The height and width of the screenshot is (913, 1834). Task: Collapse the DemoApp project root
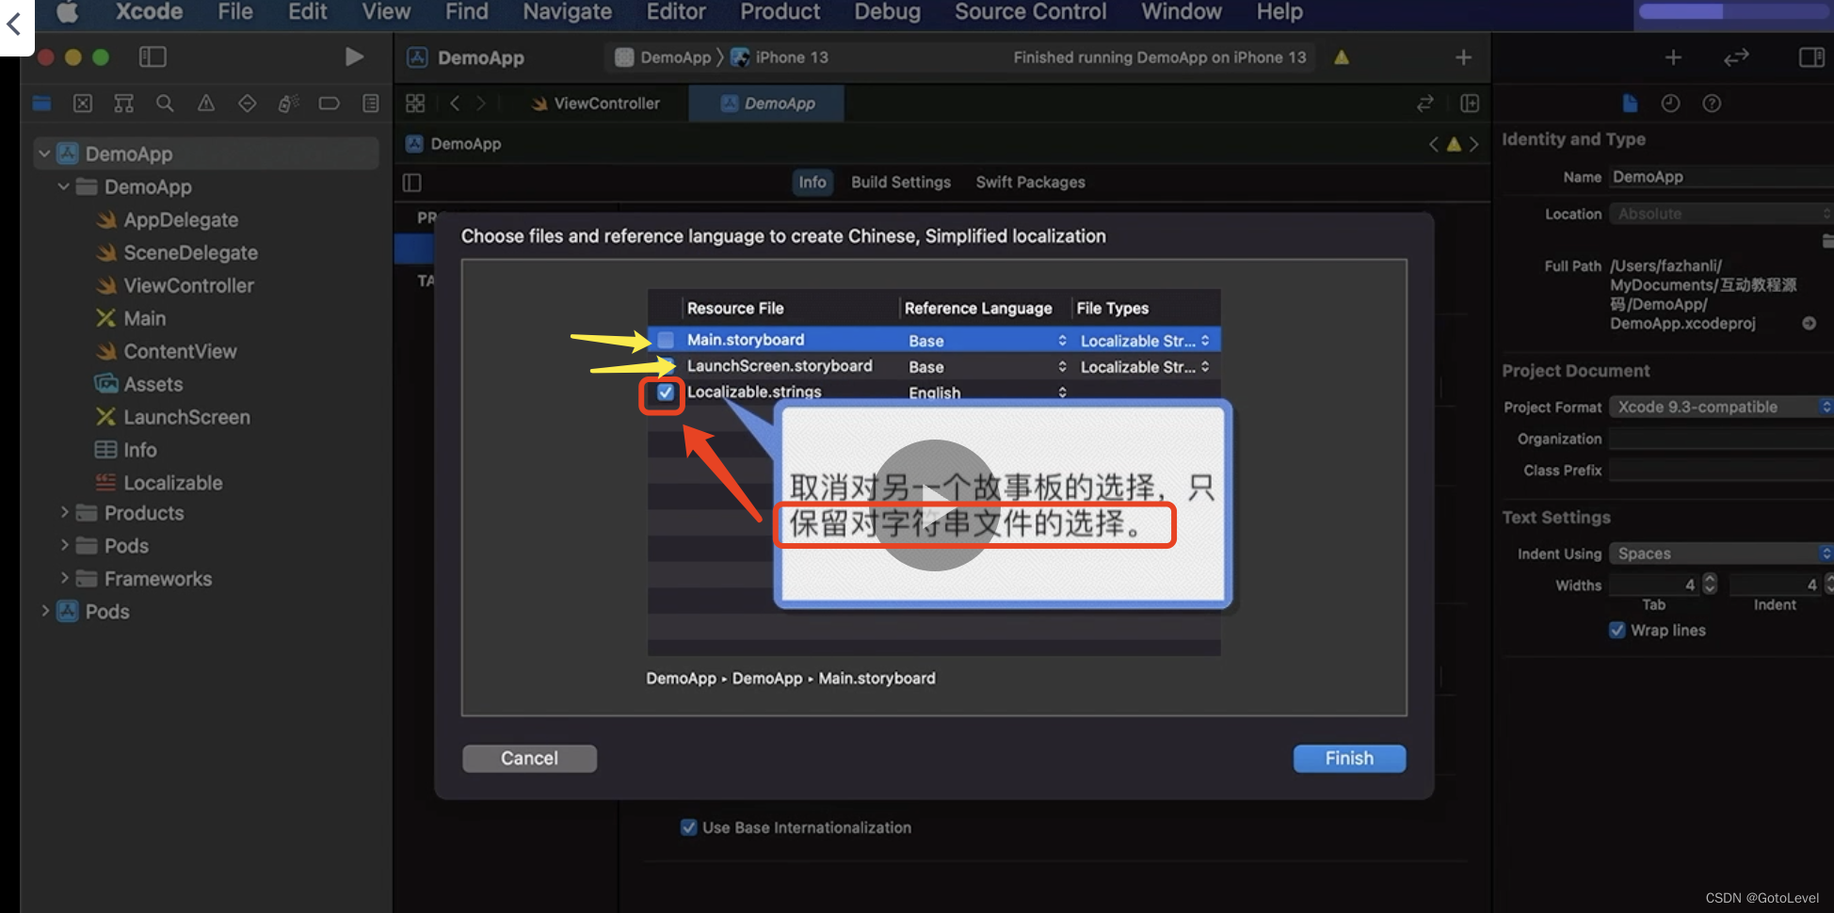pos(44,153)
